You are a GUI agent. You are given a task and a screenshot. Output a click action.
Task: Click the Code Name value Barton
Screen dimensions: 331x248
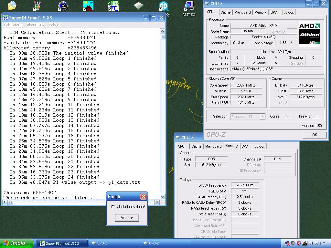pyautogui.click(x=248, y=31)
